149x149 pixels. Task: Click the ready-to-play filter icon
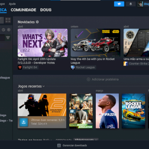[x=9, y=30]
